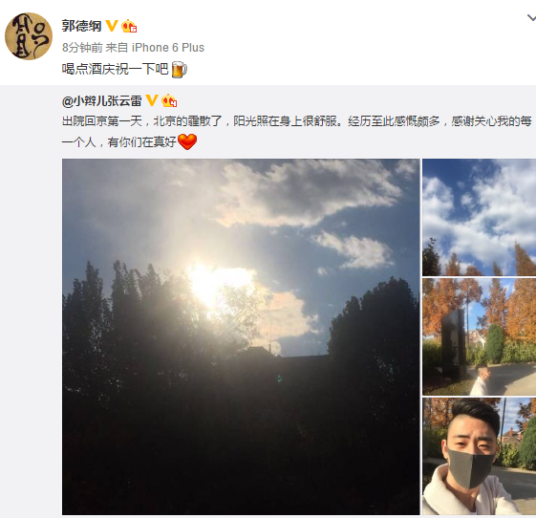536x518 pixels.
Task: Click the 郭德纲 username link
Action: (82, 26)
